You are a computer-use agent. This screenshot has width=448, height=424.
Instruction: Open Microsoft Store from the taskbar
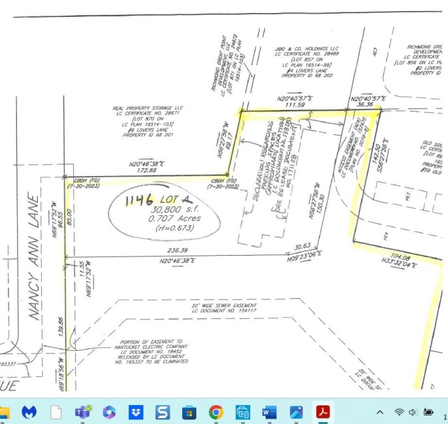coord(189,413)
